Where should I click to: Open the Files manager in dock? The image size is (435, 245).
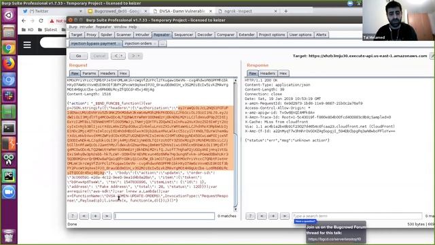point(9,31)
